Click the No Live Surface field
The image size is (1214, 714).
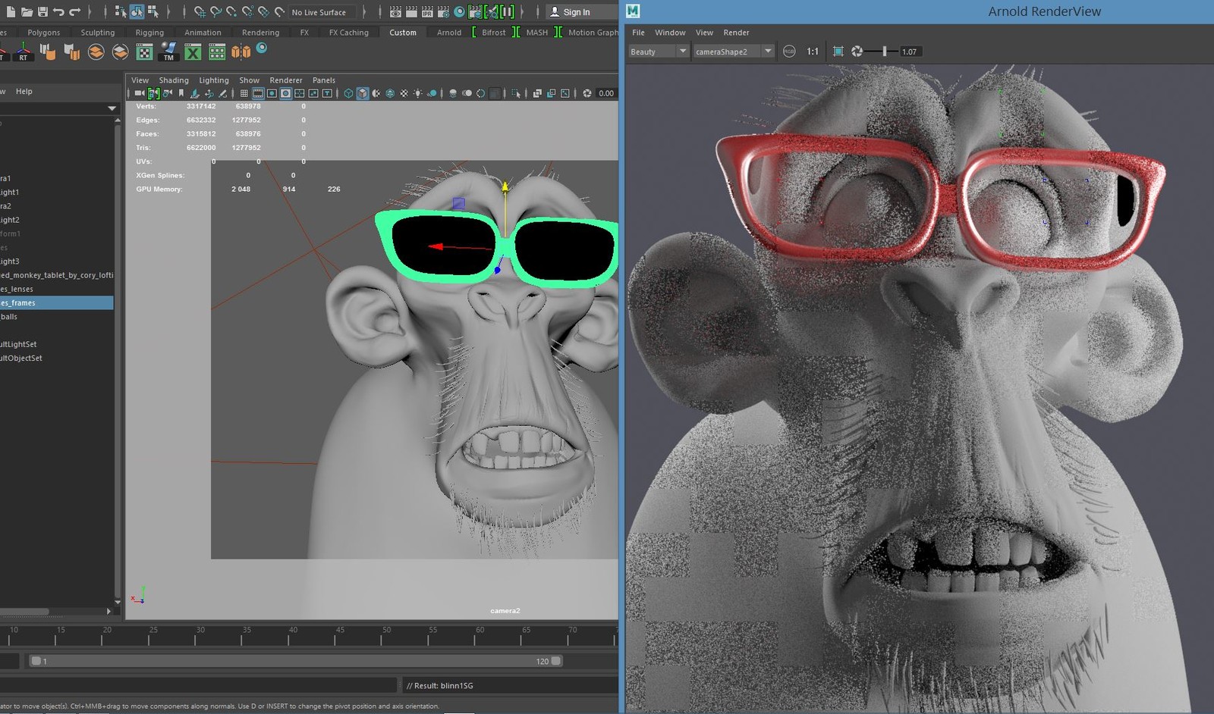(x=322, y=12)
